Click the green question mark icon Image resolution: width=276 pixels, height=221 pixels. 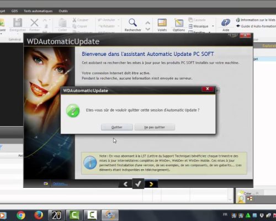73,110
